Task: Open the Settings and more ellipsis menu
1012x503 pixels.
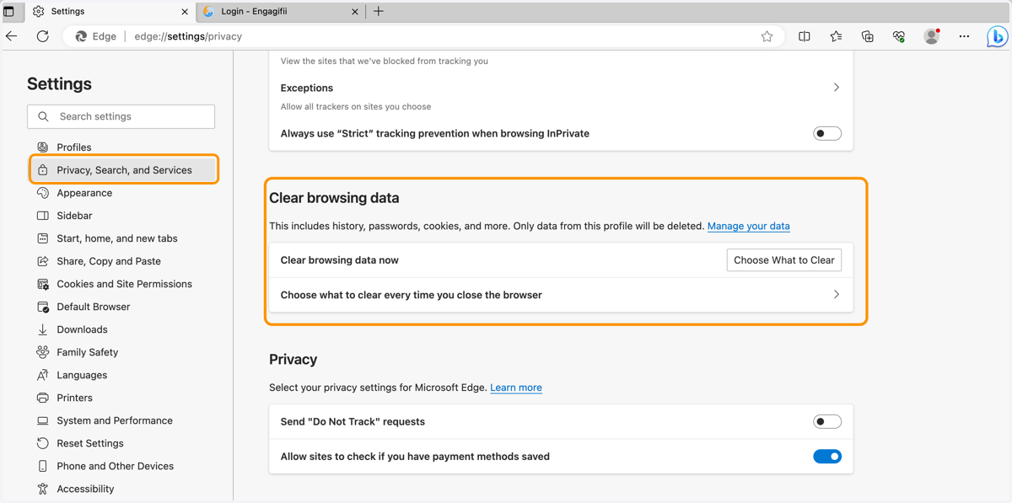Action: 964,36
